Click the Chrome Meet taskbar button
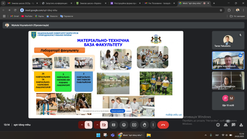 click(x=131, y=135)
